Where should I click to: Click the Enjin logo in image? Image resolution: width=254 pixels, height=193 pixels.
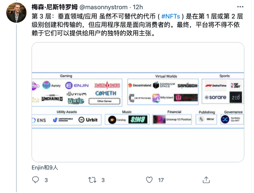[77, 85]
